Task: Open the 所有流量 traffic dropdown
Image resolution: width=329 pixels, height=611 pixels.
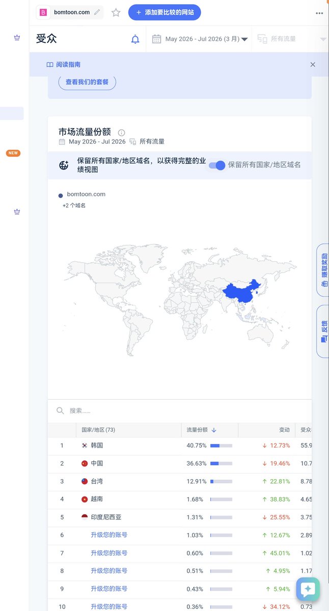Action: pos(292,39)
